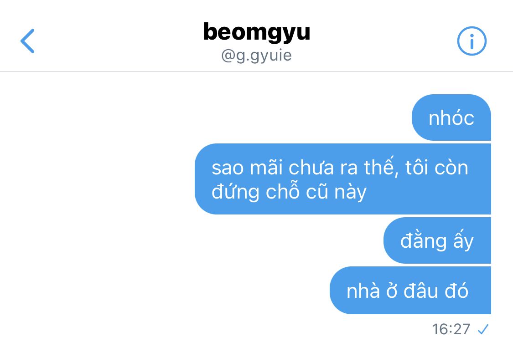Screen dimensions: 513x347
Task: Select the "đằng ấy" message bubble
Action: 437,240
